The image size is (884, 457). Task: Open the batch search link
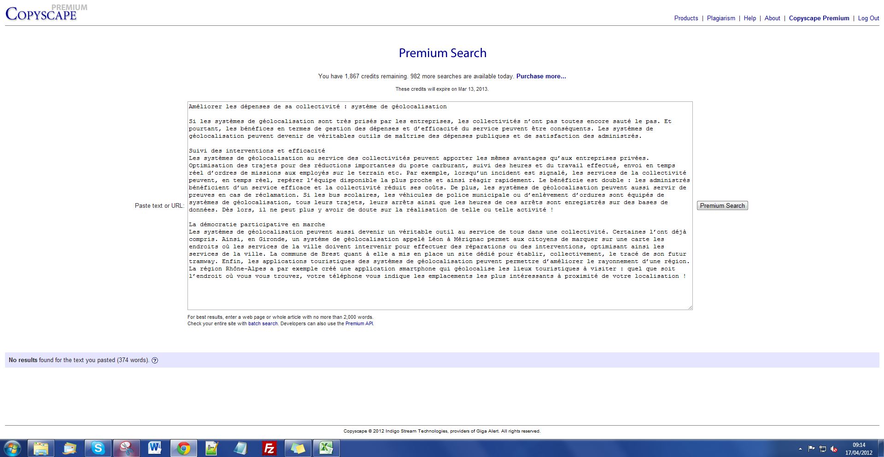[263, 324]
